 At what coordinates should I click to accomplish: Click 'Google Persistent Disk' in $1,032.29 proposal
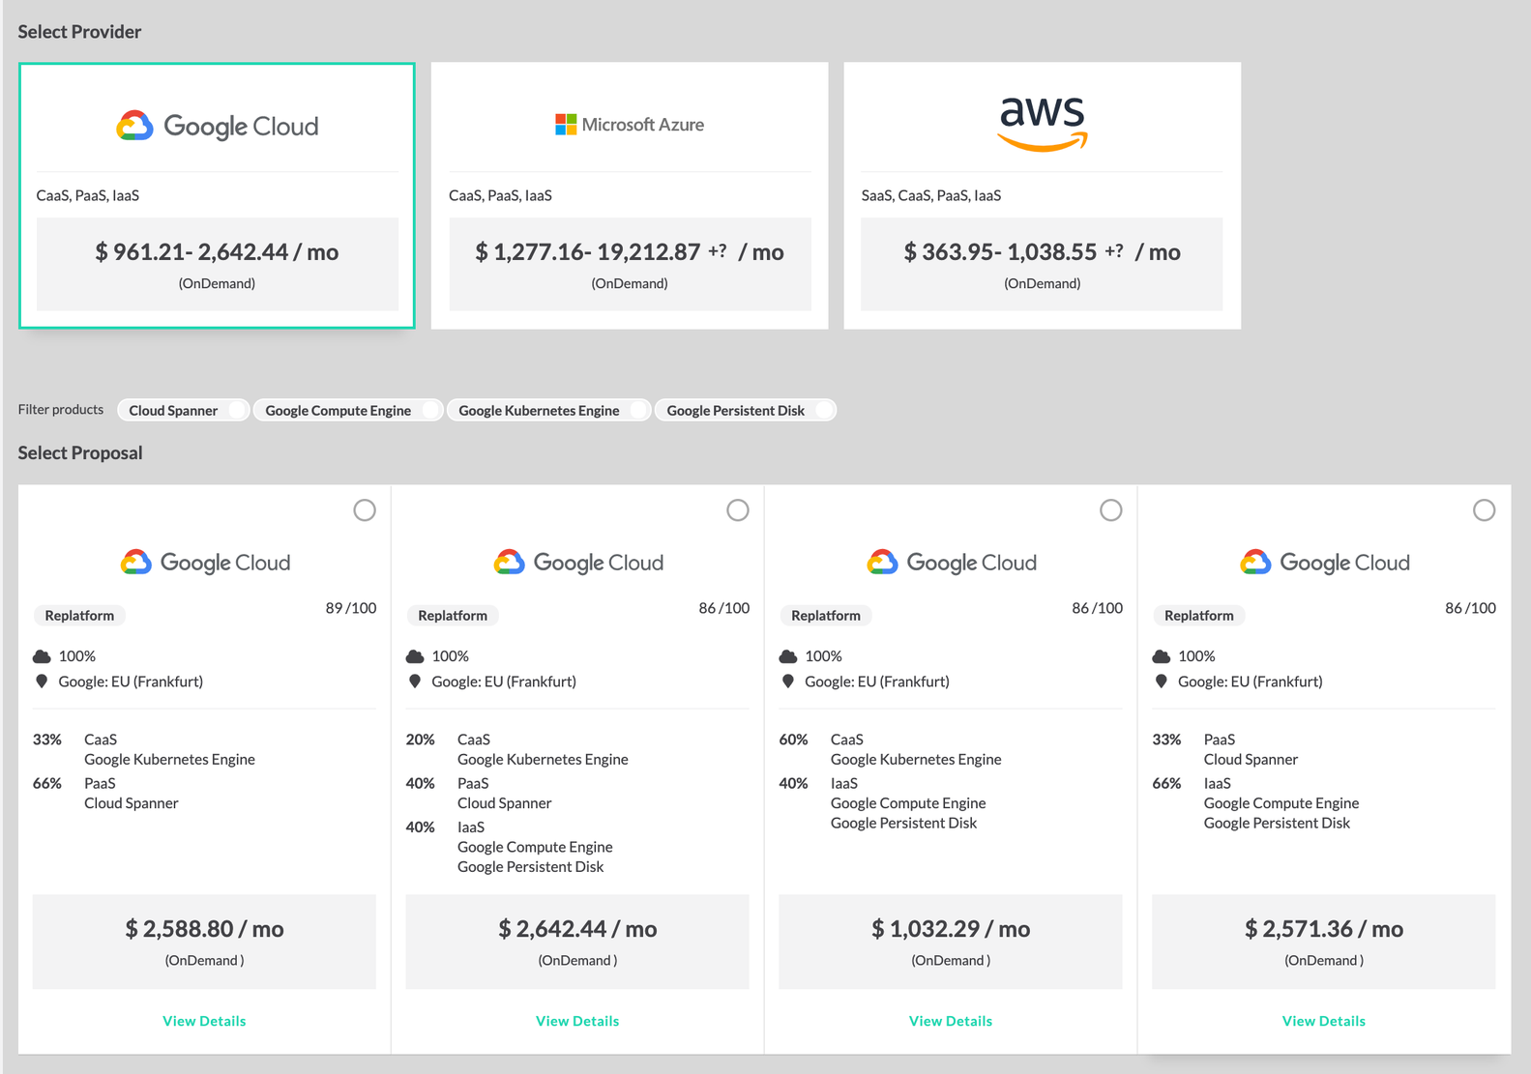tap(904, 823)
